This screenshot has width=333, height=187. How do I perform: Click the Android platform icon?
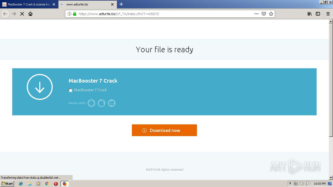91,103
